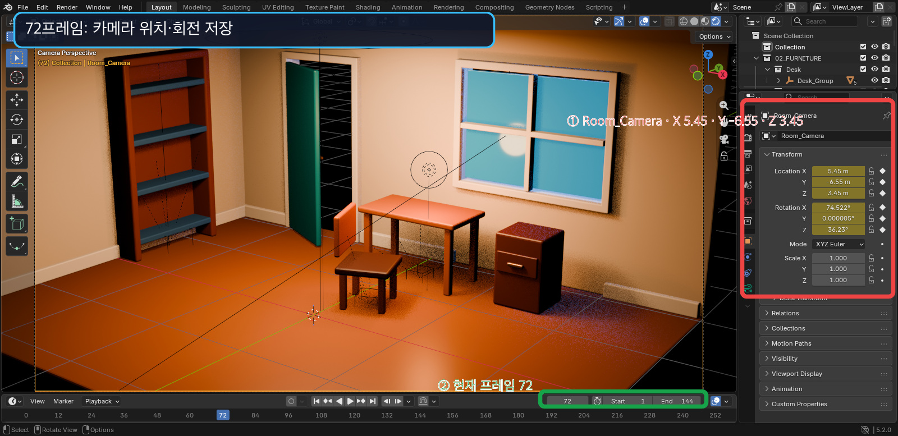Select the Scale tool
Image resolution: width=898 pixels, height=436 pixels.
pos(17,139)
